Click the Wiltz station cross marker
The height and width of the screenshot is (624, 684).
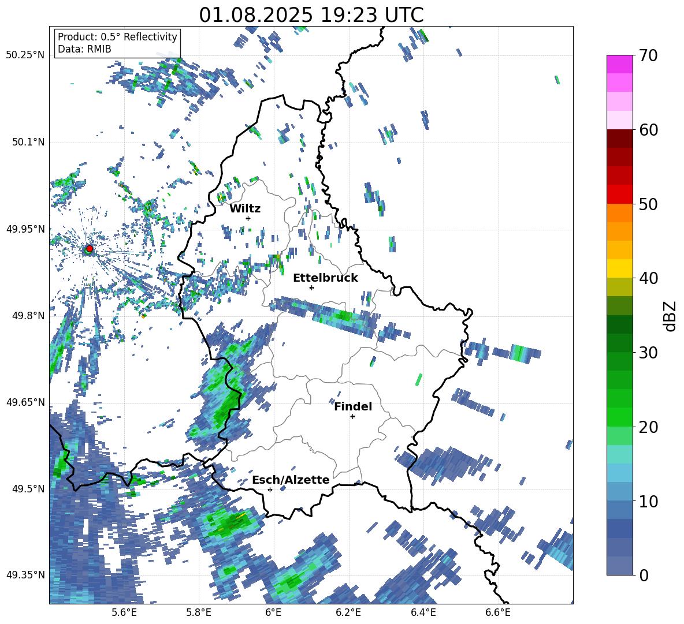pos(248,218)
